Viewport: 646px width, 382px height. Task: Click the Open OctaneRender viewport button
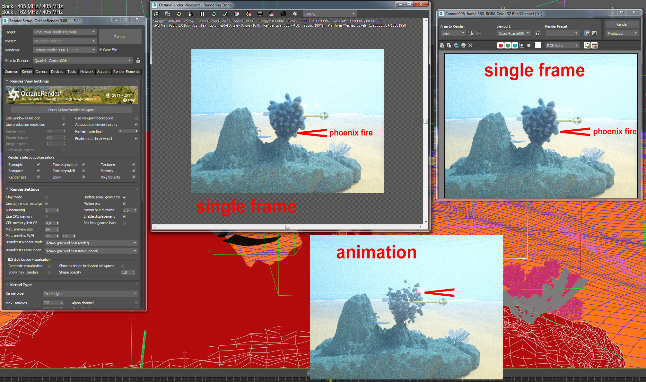click(71, 110)
